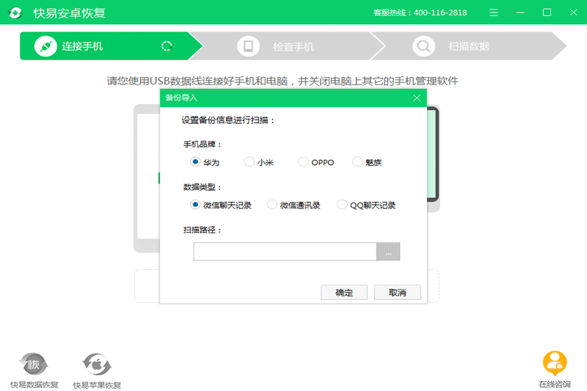This screenshot has height=391, width=587.
Task: Click the 连接手机 plug icon
Action: click(45, 46)
